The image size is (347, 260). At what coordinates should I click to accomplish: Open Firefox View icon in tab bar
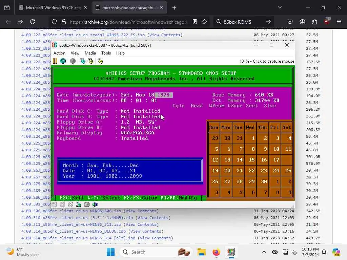[x=7, y=8]
